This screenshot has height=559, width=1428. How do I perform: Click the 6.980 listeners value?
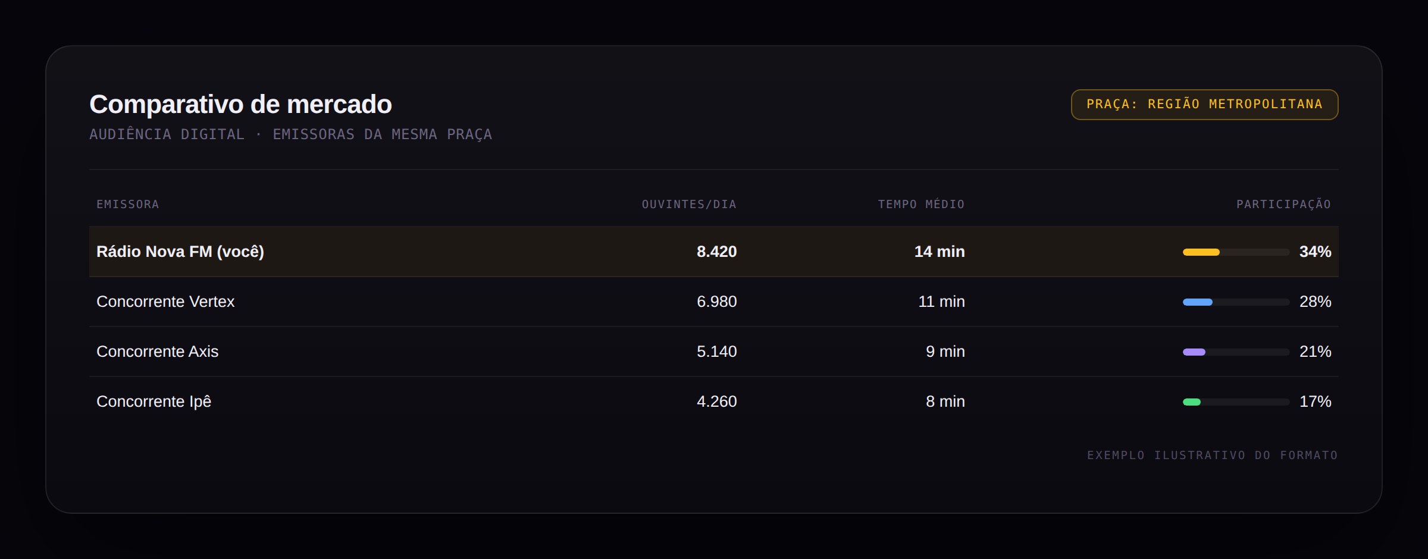point(717,302)
